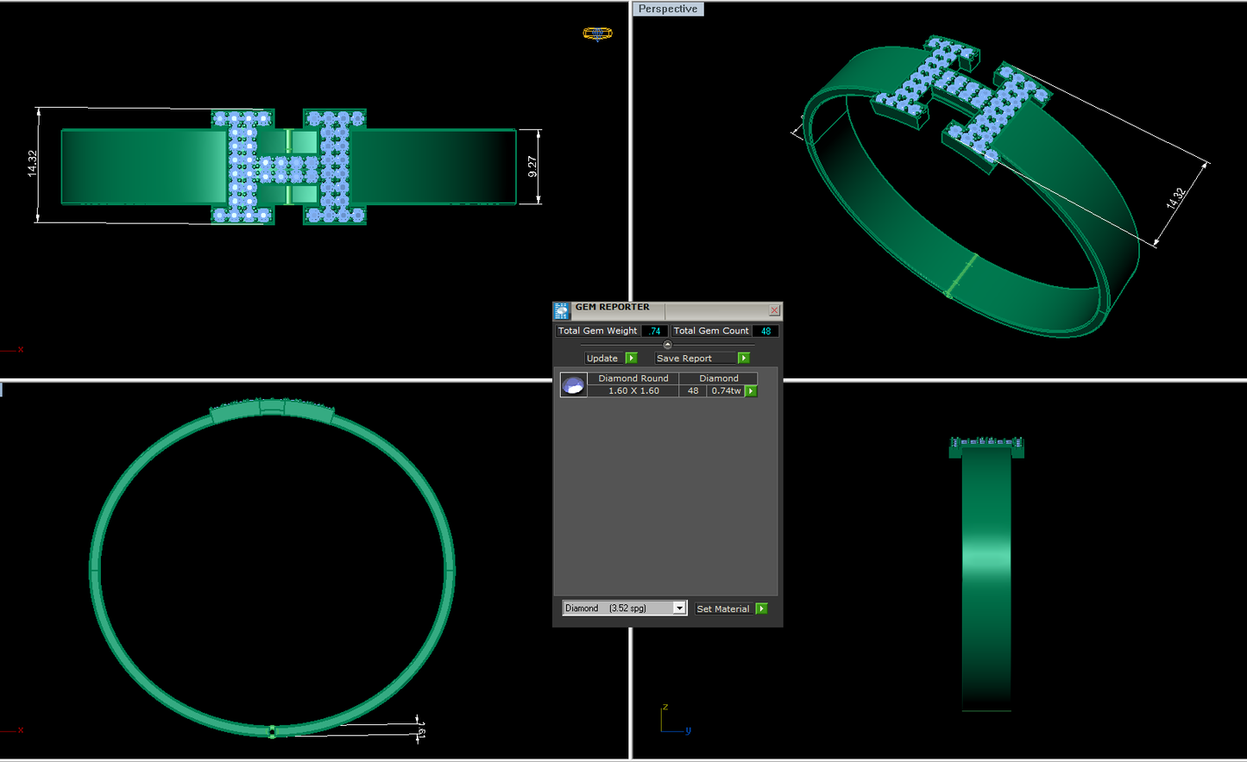
Task: Click the "Total Gem Weight" label
Action: tap(597, 331)
